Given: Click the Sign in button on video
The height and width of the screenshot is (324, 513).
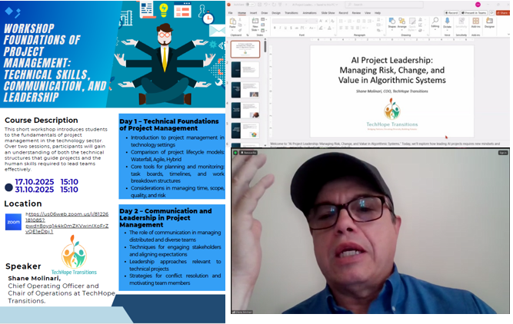Looking at the screenshot, I should tap(503, 153).
